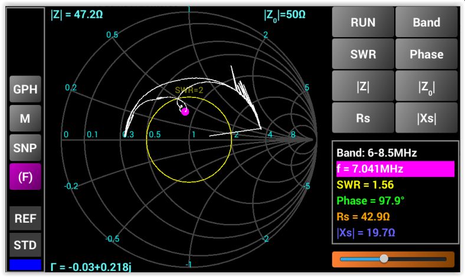Select the |Z| impedance button
The width and height of the screenshot is (465, 277).
pyautogui.click(x=363, y=86)
